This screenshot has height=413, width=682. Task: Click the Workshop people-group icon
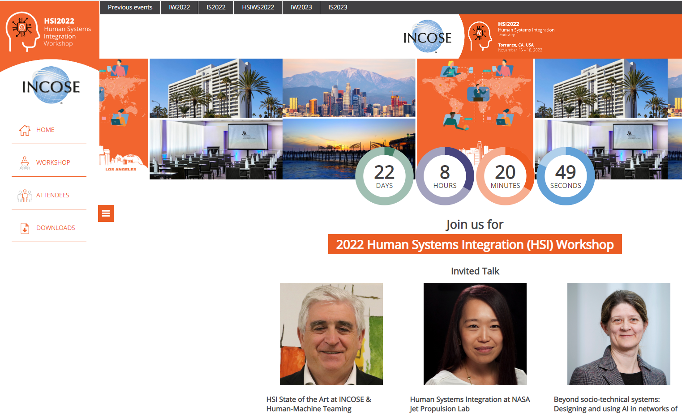point(24,162)
